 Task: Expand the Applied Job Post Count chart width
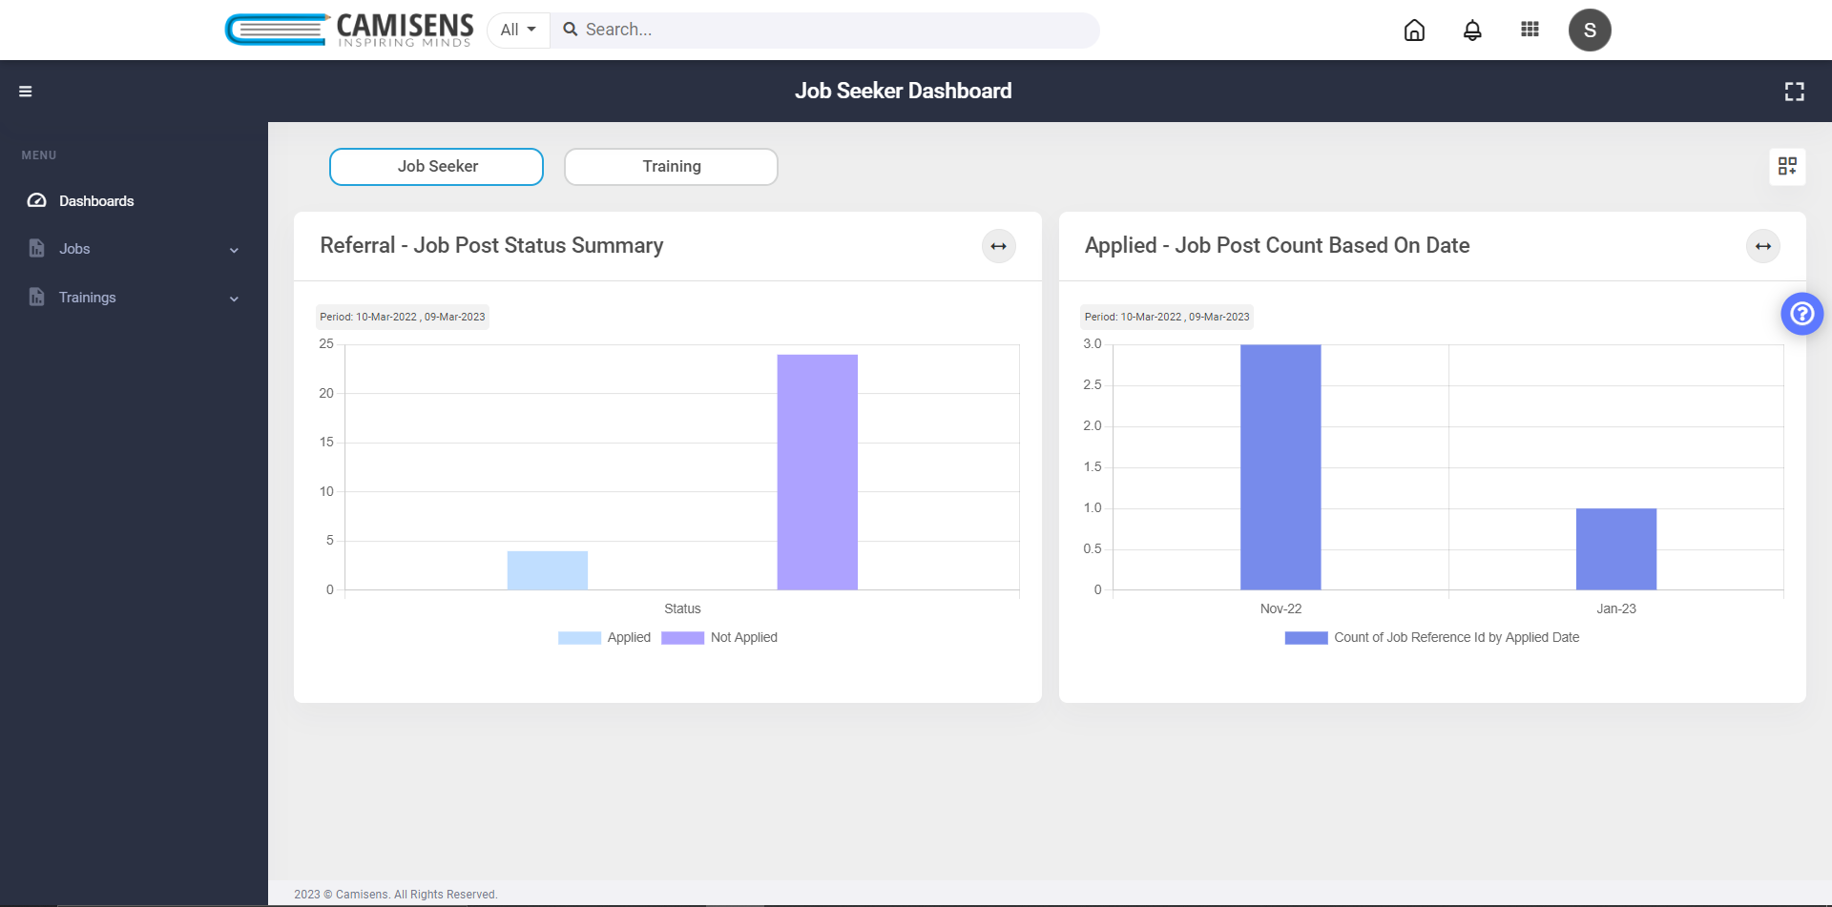[1763, 246]
